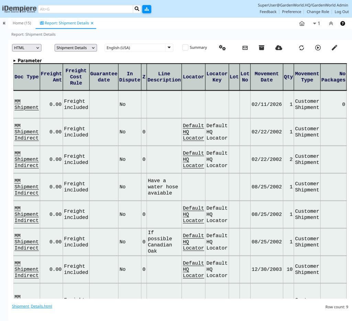
Task: Focus the Alt+G global search field
Action: click(x=86, y=9)
